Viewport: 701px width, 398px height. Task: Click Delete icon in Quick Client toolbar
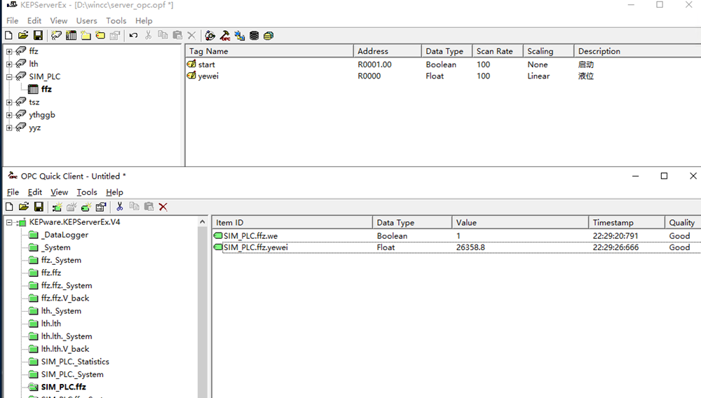tap(163, 207)
